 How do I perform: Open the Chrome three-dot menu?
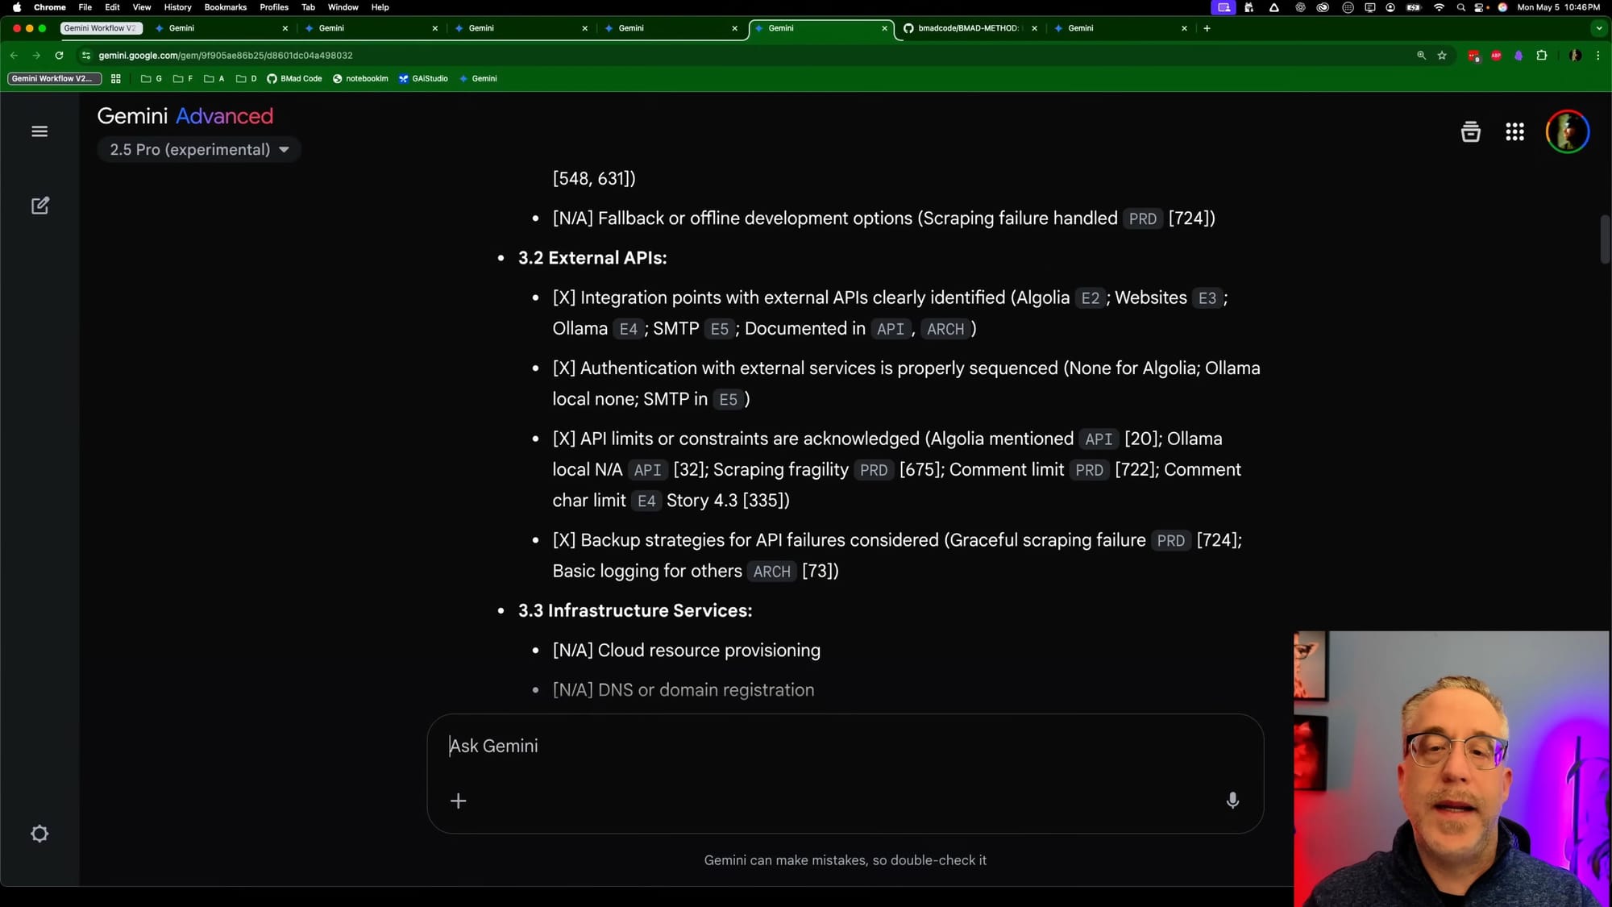[x=1598, y=56]
